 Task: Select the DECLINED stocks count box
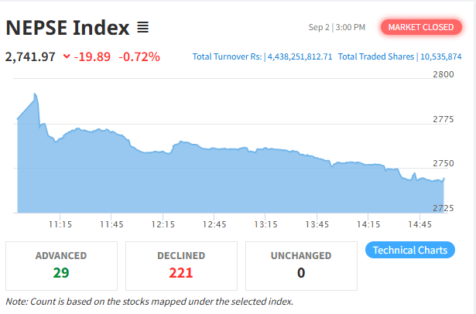click(x=181, y=265)
